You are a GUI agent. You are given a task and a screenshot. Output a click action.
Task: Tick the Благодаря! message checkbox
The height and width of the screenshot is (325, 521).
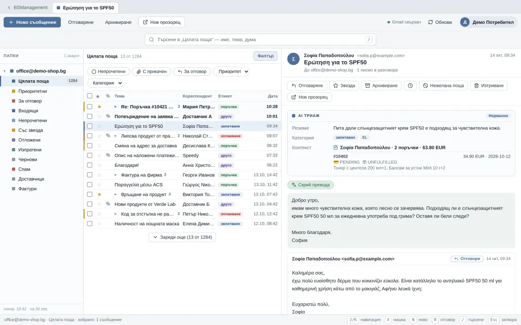tap(90, 165)
